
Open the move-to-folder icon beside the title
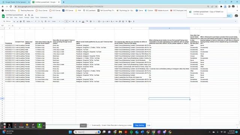(29, 15)
